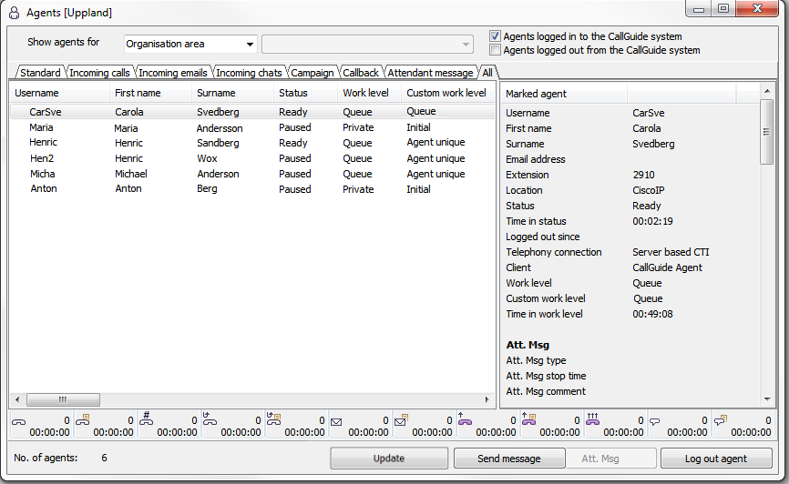This screenshot has height=484, width=789.
Task: Open the Callback tab
Action: (361, 73)
